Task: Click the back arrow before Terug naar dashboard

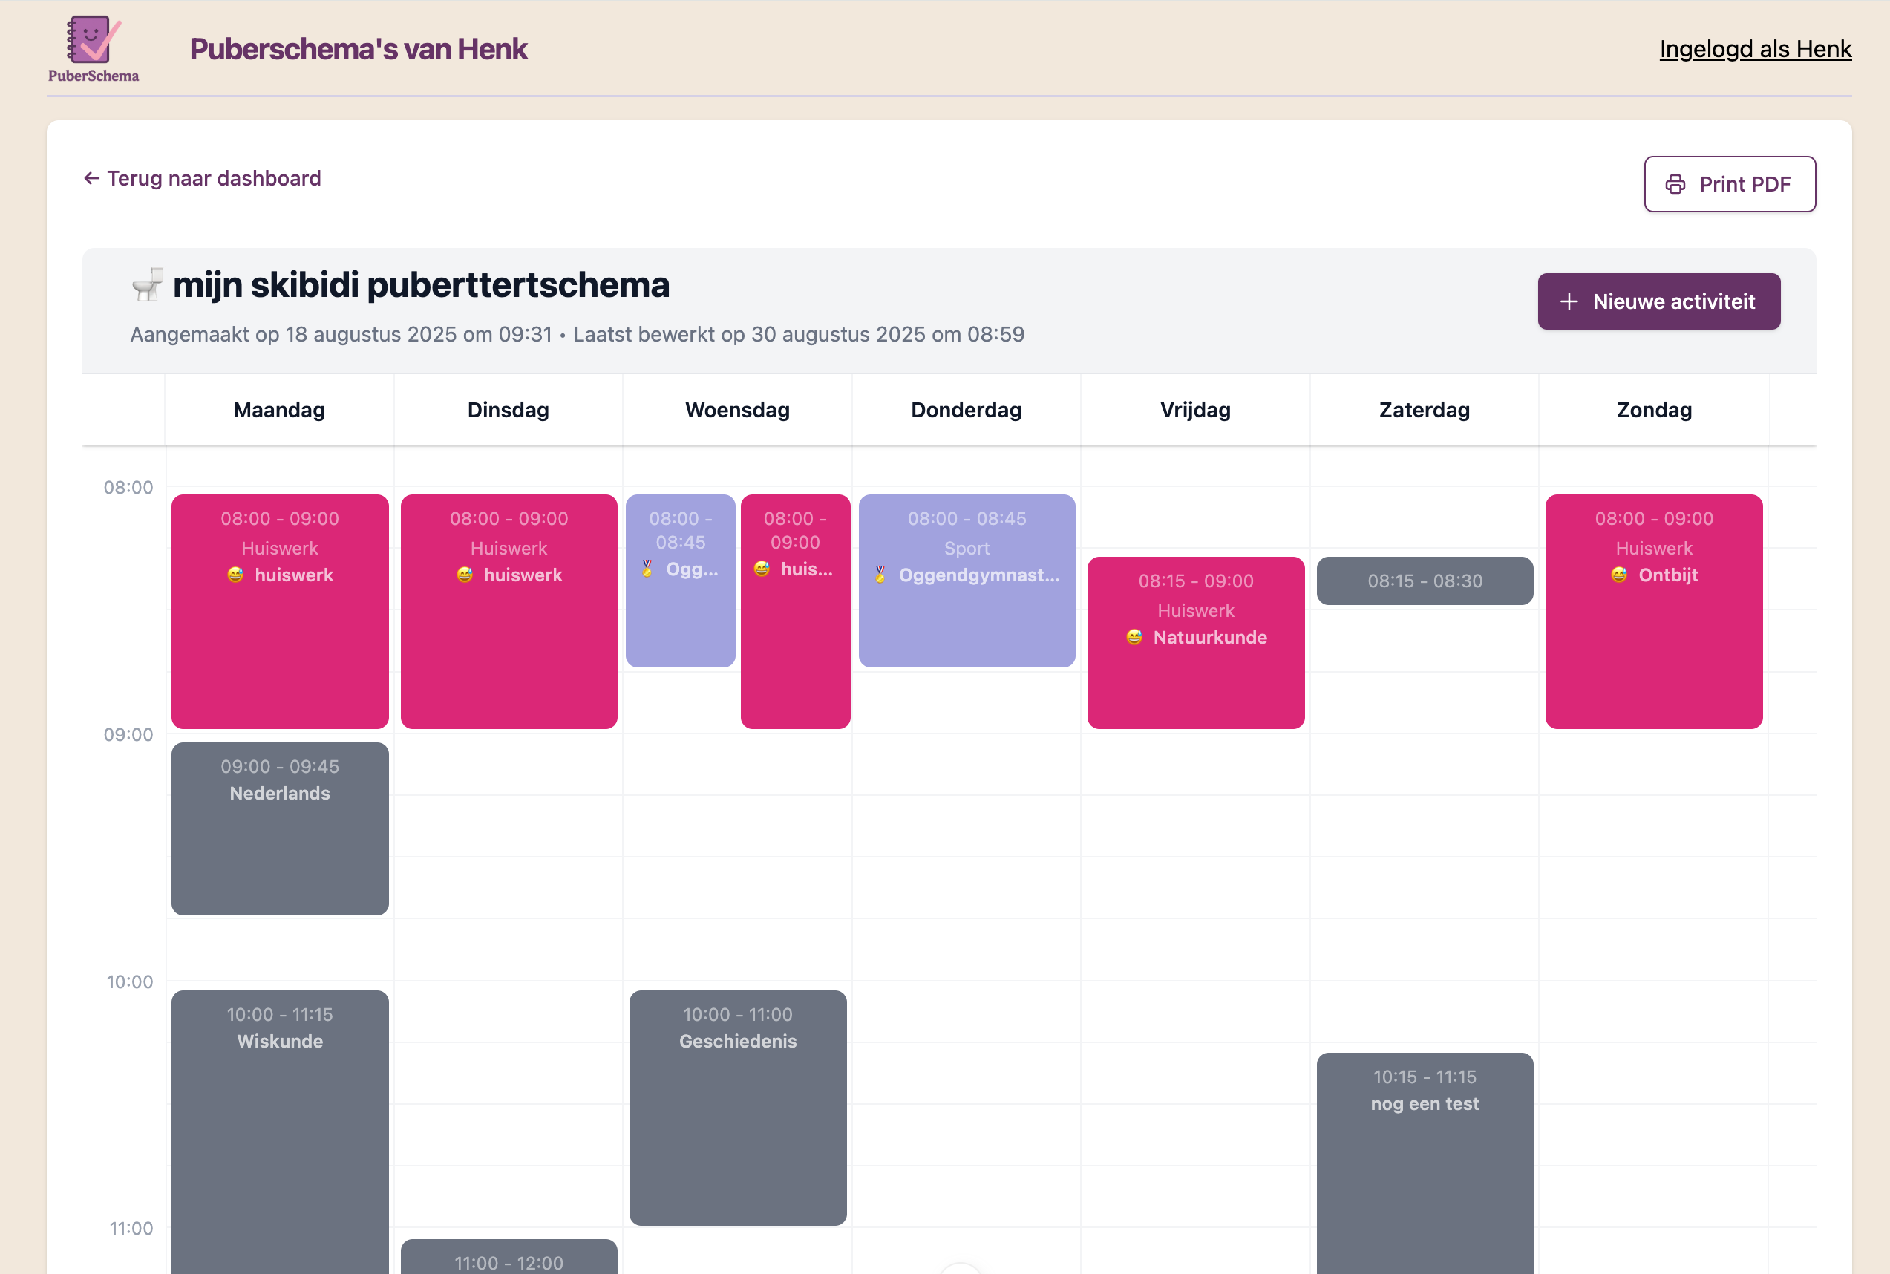Action: [92, 178]
